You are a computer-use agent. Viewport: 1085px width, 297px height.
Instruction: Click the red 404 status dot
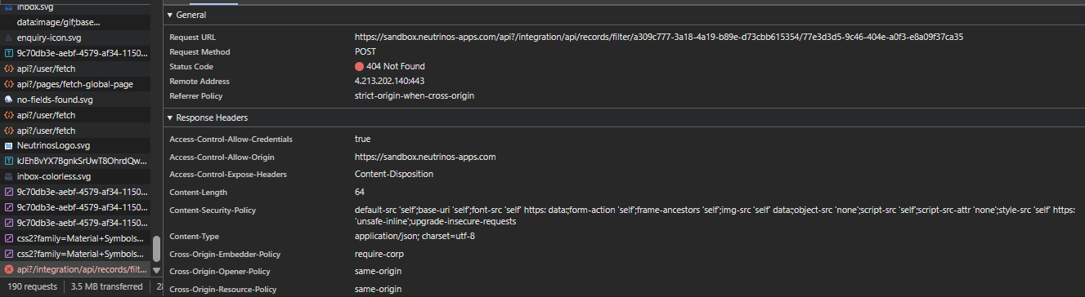pos(359,66)
